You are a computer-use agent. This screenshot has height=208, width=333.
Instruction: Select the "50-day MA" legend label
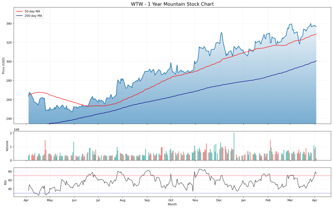pyautogui.click(x=32, y=11)
